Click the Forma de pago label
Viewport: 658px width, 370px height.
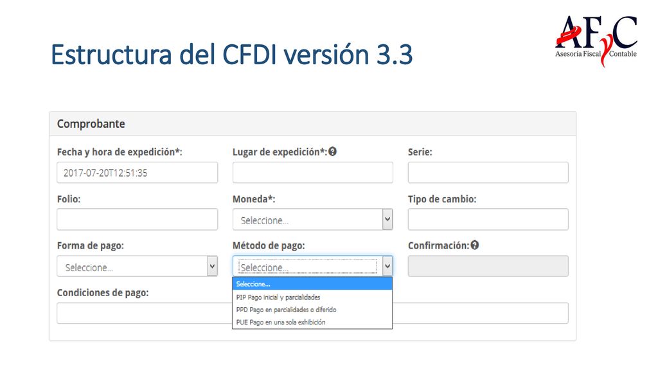(x=91, y=246)
